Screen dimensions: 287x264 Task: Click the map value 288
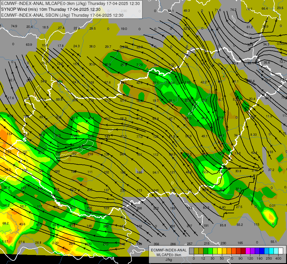click(57, 172)
